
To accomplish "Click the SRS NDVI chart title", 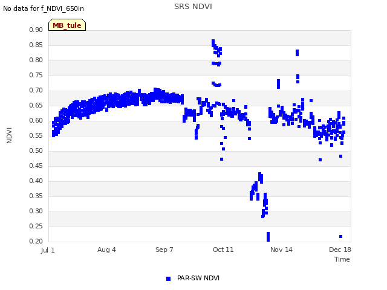I will pos(193,7).
